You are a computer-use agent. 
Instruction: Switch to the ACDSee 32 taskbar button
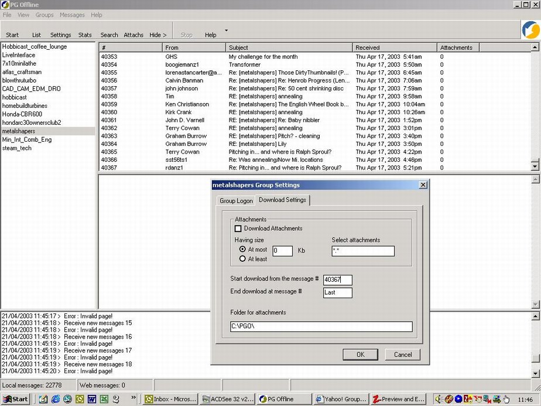click(227, 399)
